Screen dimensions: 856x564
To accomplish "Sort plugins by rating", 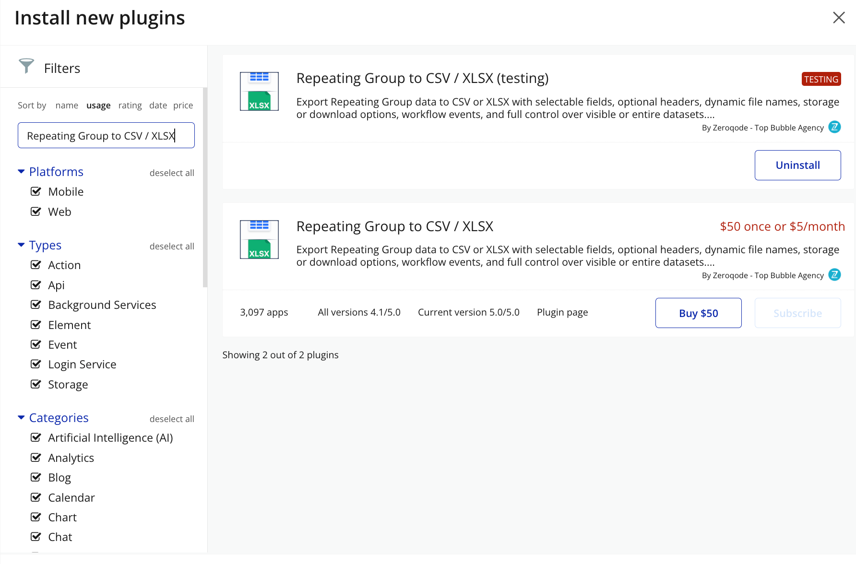I will pyautogui.click(x=130, y=106).
